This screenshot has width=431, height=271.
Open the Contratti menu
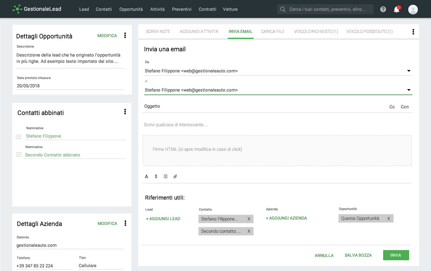[207, 9]
